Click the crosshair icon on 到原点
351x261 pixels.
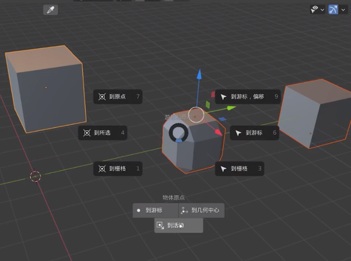102,97
